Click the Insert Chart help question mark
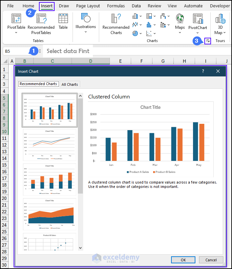The height and width of the screenshot is (269, 232). coord(203,71)
